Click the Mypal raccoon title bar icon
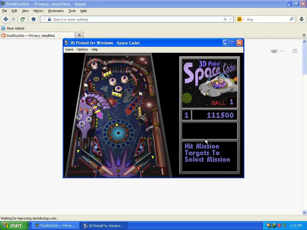This screenshot has width=307, height=230. pyautogui.click(x=3, y=4)
